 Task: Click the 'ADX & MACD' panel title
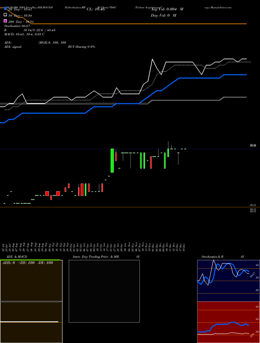coord(17,257)
